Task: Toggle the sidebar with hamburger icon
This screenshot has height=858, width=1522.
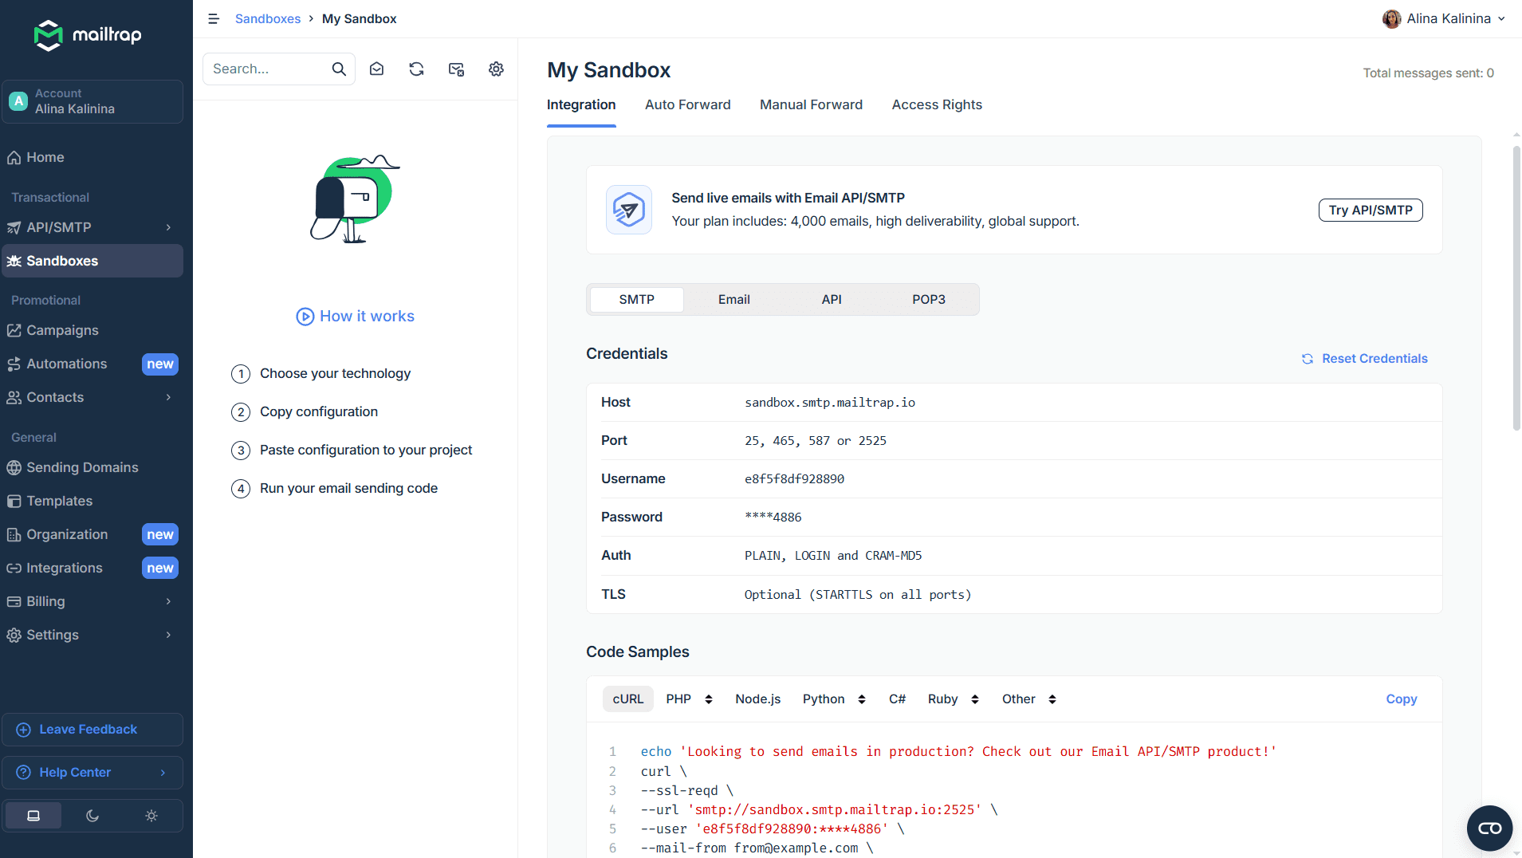Action: click(214, 19)
